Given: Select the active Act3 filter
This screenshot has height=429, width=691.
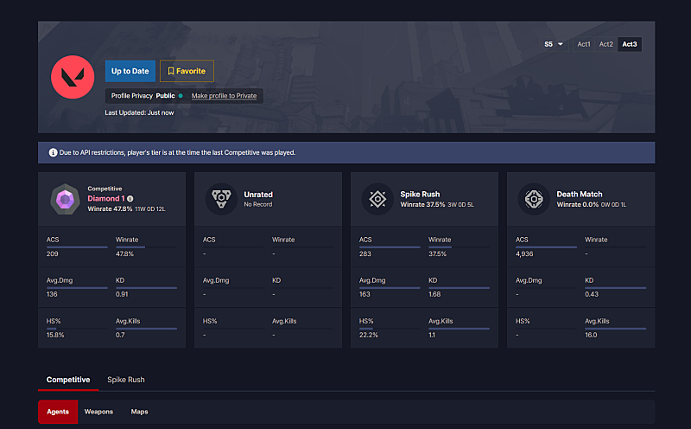Looking at the screenshot, I should [x=630, y=44].
